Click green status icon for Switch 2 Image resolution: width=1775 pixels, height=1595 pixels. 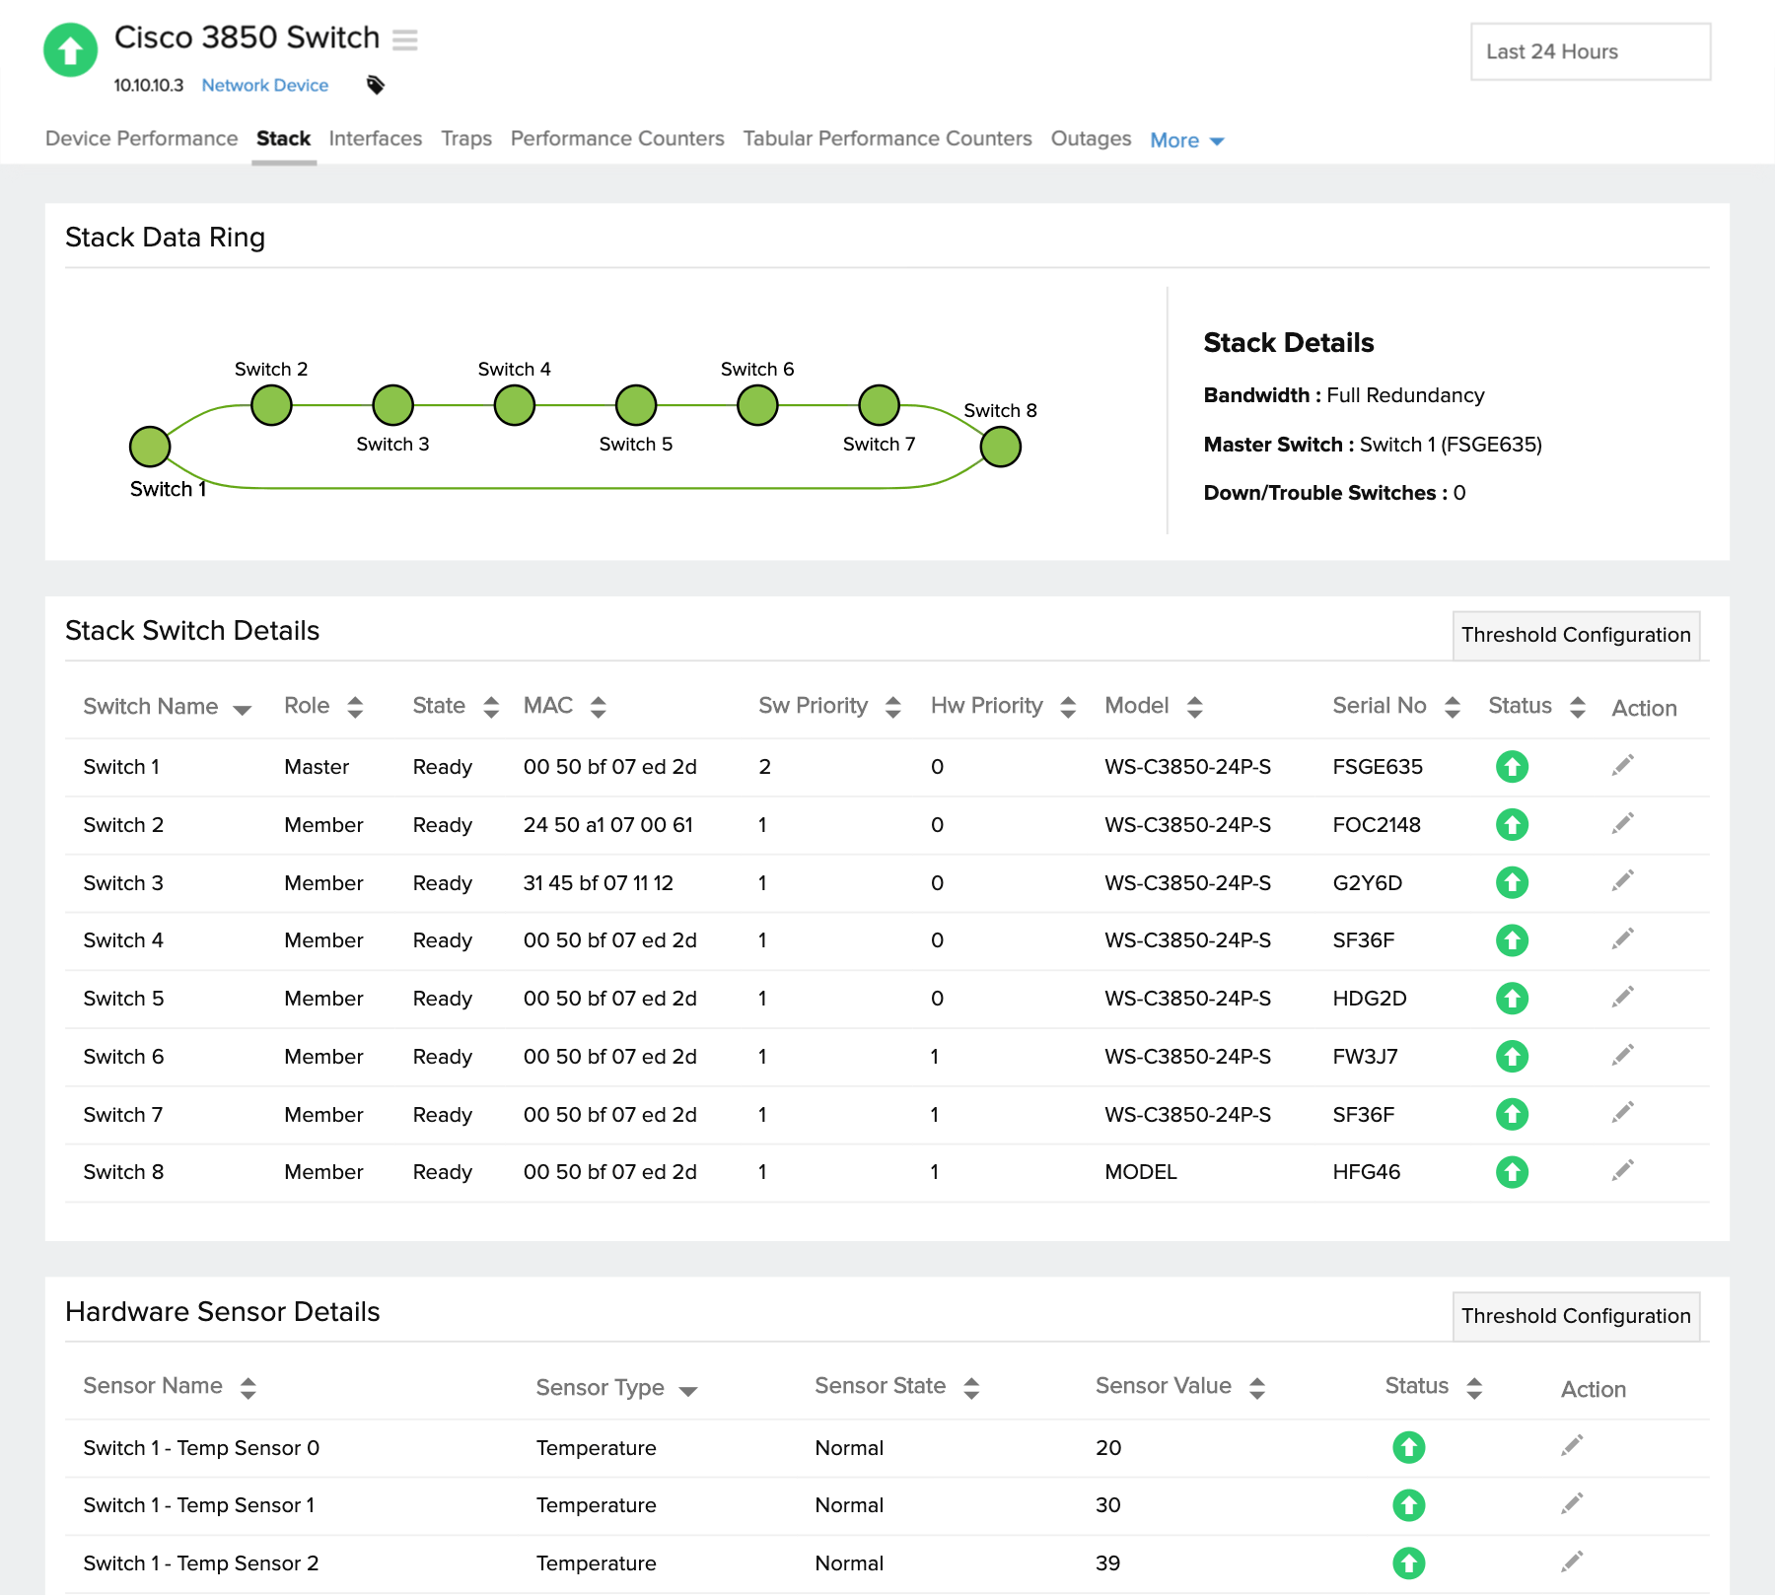tap(1511, 824)
